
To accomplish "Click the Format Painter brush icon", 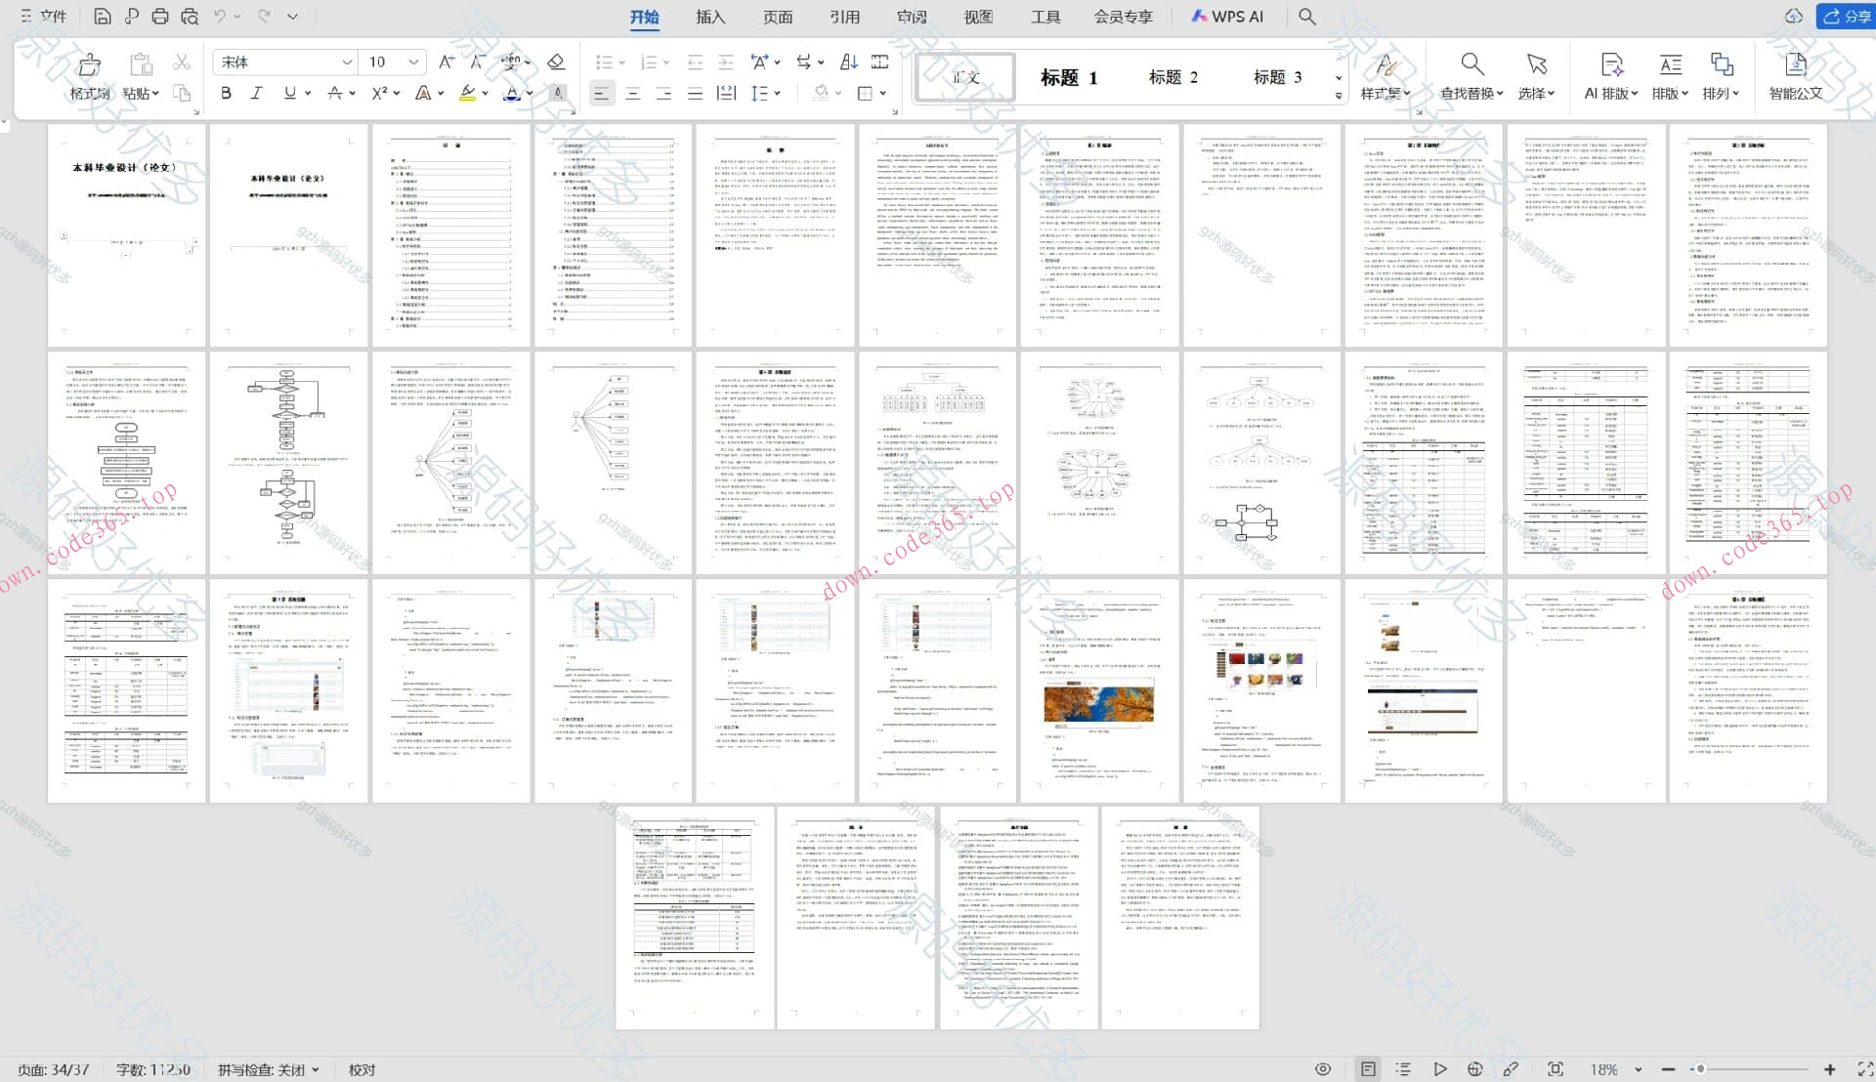I will [89, 65].
